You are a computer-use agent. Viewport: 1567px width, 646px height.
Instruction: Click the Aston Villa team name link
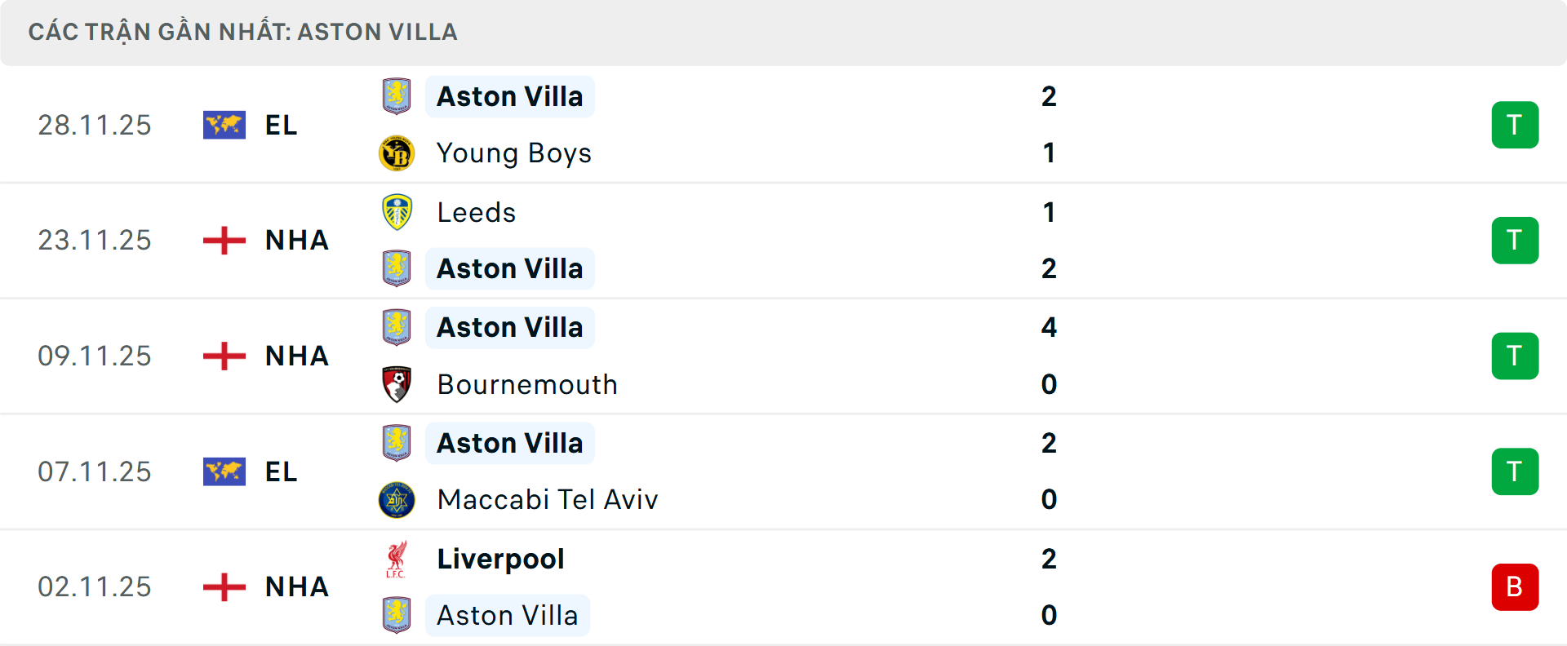[510, 95]
